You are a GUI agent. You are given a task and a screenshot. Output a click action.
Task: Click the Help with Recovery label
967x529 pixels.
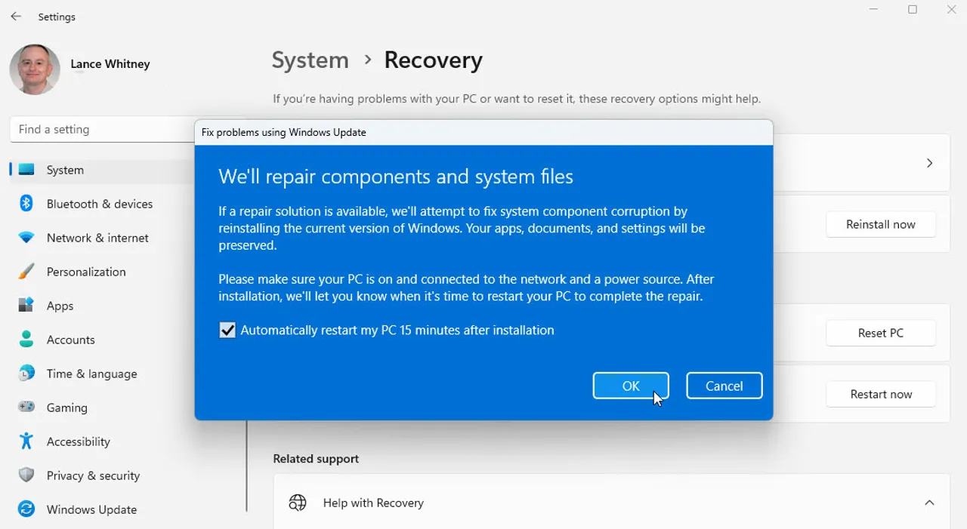coord(373,503)
